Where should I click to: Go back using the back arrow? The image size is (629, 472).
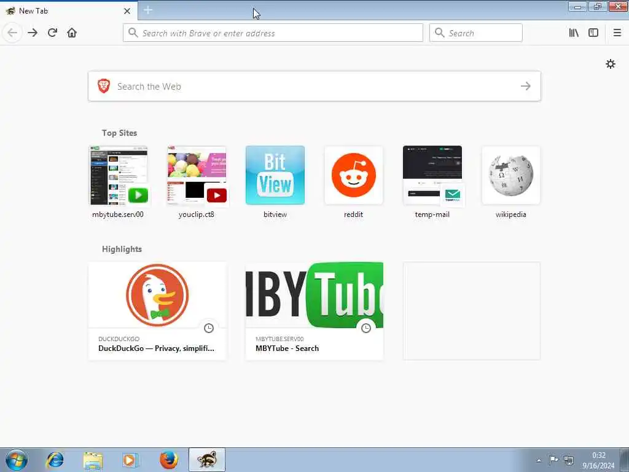coord(12,33)
